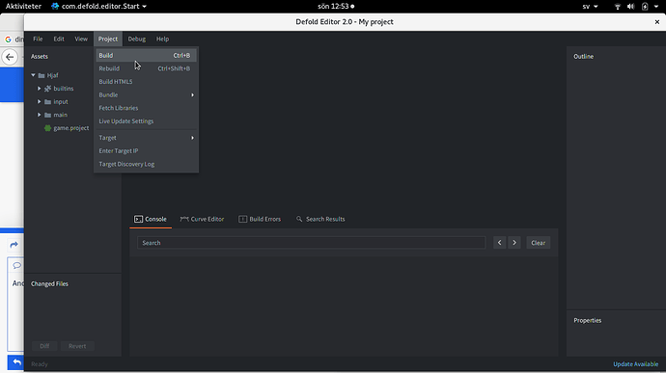
Task: Click the battery icon in system tray
Action: [x=645, y=7]
